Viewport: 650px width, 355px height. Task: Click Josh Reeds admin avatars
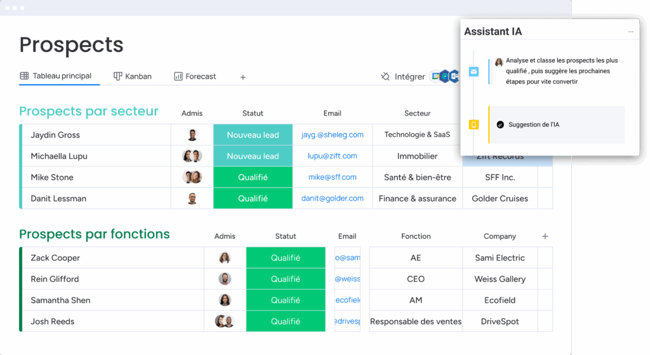[x=225, y=321]
